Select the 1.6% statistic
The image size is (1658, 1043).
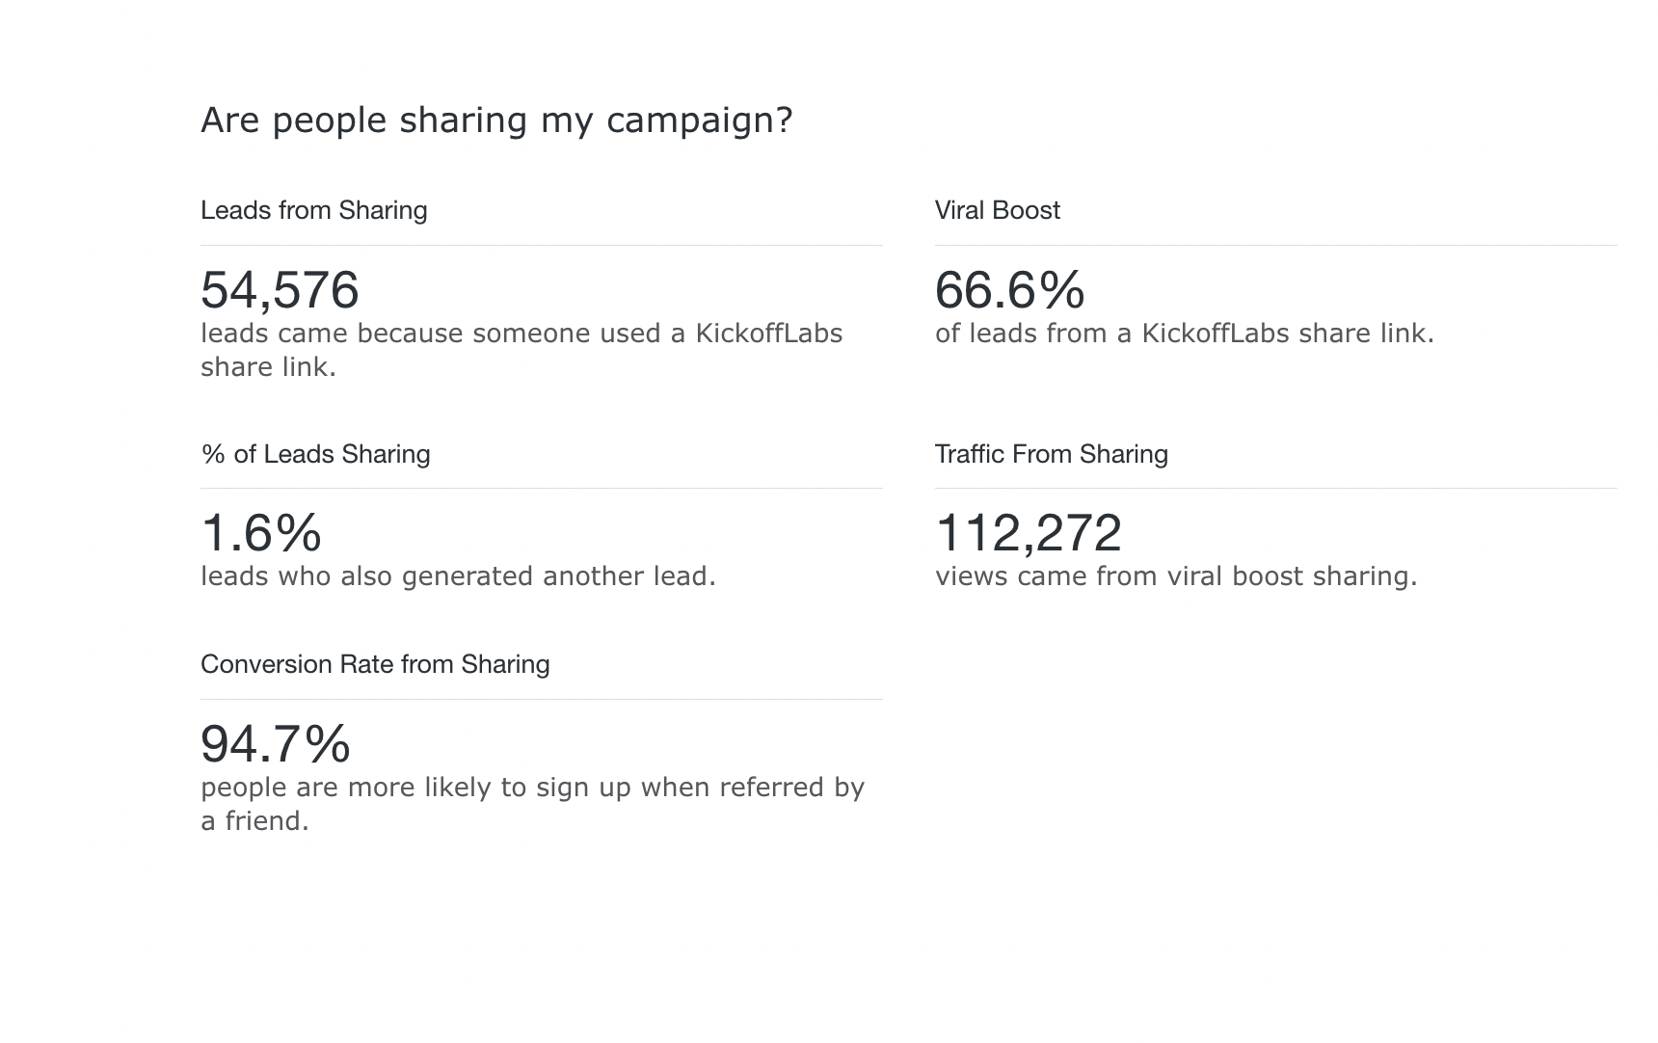pos(261,532)
